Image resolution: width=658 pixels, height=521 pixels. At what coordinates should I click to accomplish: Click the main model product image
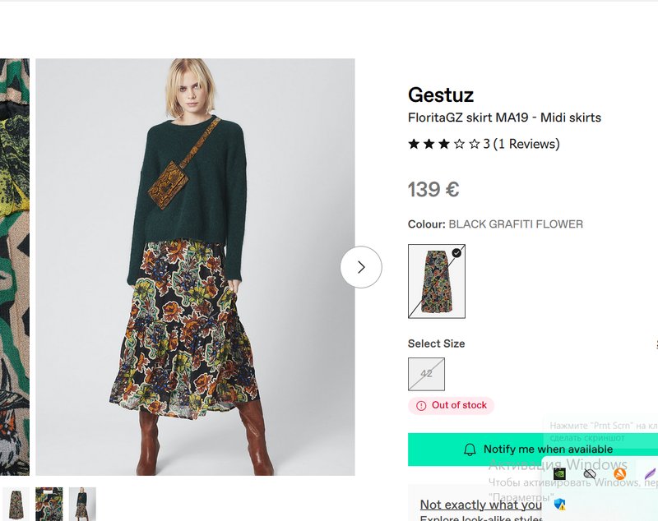[x=195, y=267]
